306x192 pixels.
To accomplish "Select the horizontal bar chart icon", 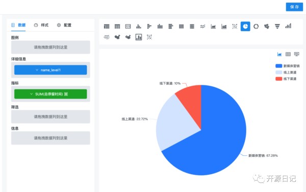I will 149,27.
